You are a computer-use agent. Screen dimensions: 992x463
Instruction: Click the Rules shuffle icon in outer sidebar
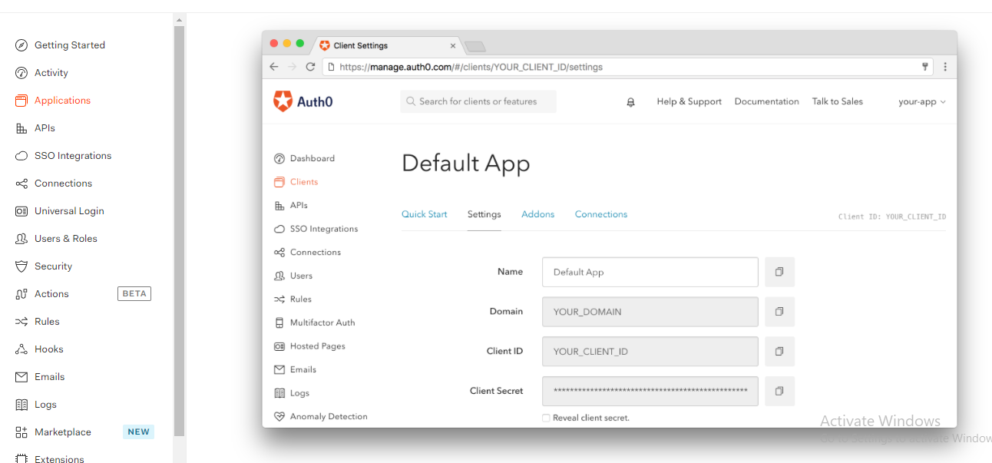21,322
